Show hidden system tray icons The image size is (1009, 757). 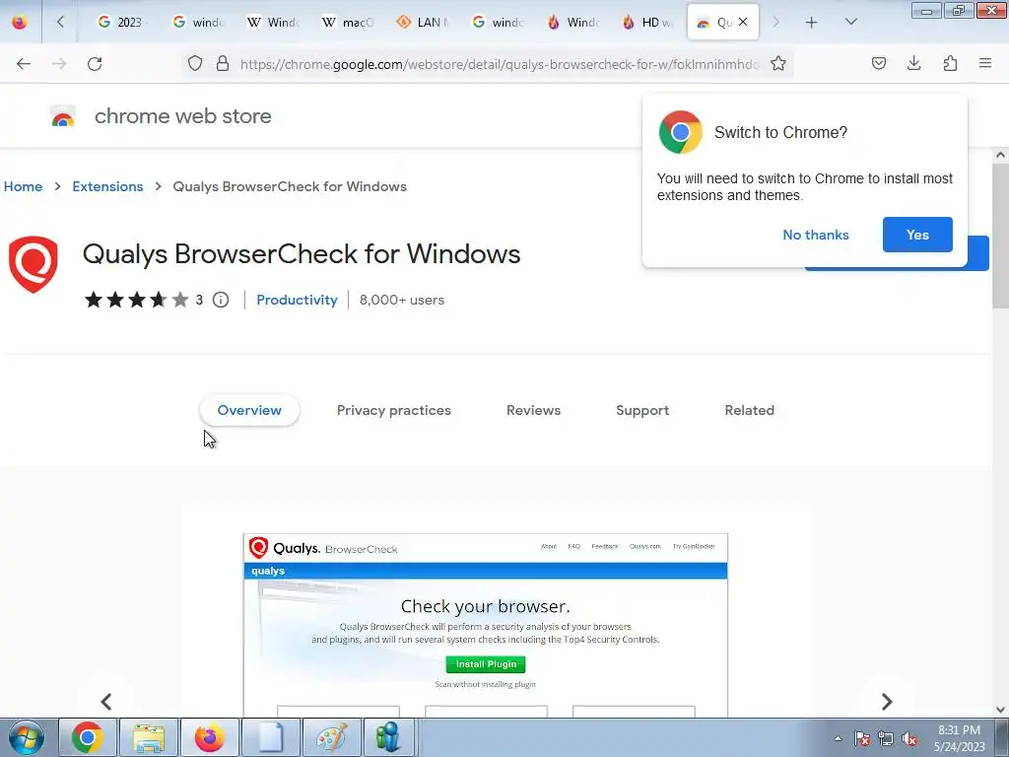838,738
